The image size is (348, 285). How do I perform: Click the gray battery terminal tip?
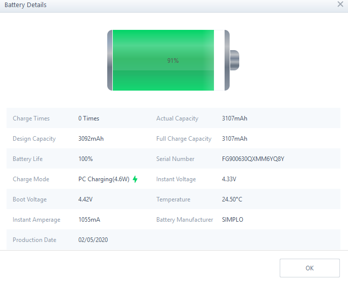pos(234,60)
